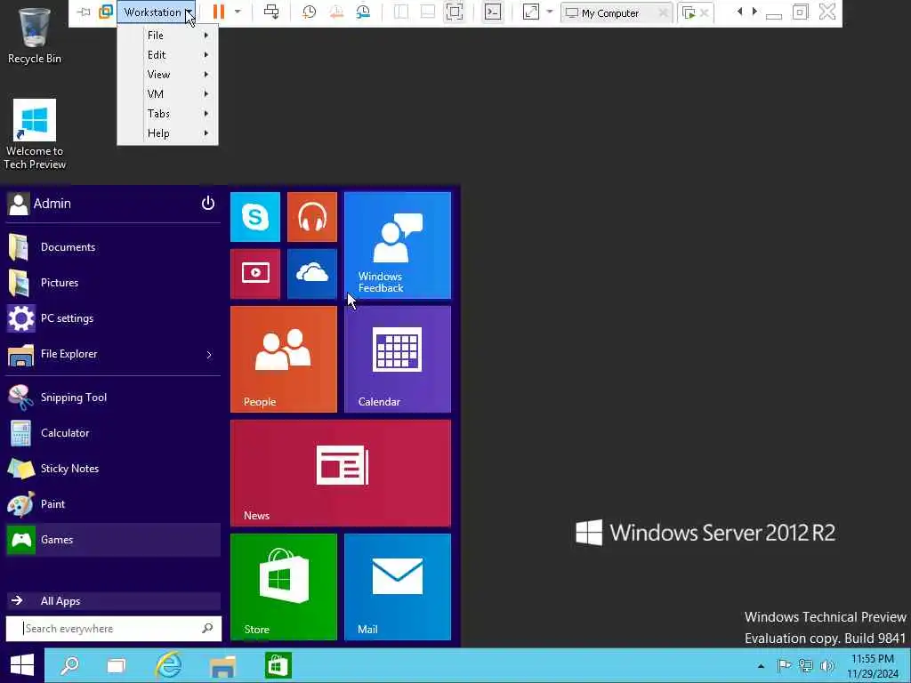This screenshot has width=911, height=683.
Task: Click the power button in Start menu
Action: (x=208, y=204)
